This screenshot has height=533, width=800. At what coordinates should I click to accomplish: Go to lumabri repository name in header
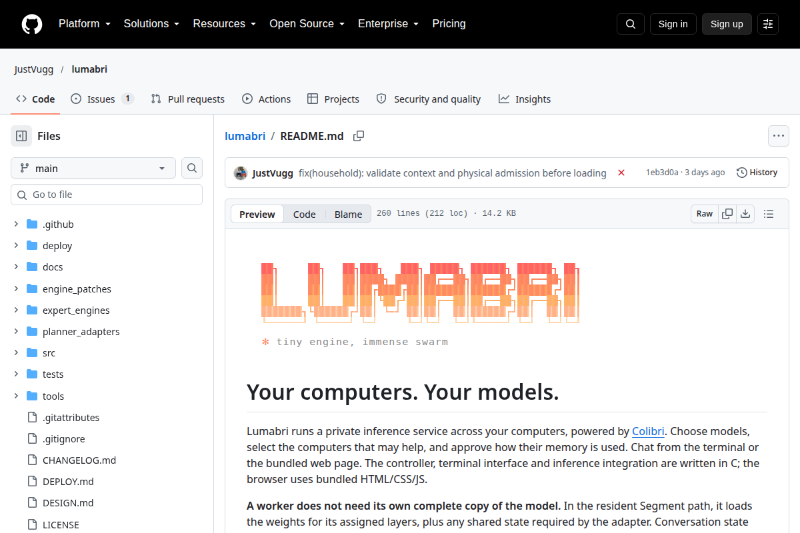(x=89, y=69)
